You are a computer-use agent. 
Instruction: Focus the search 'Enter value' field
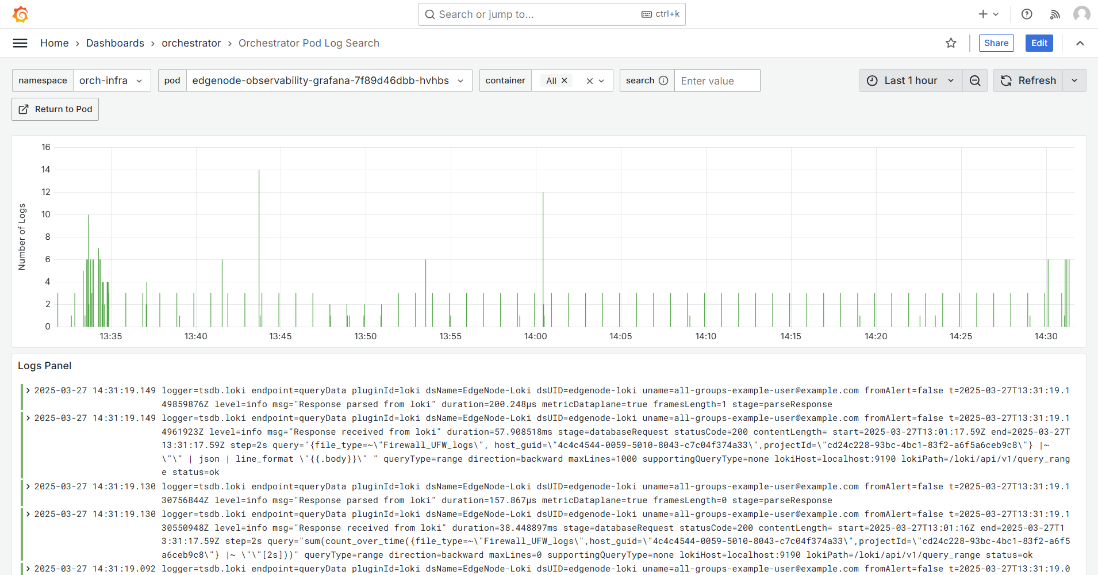pyautogui.click(x=716, y=80)
